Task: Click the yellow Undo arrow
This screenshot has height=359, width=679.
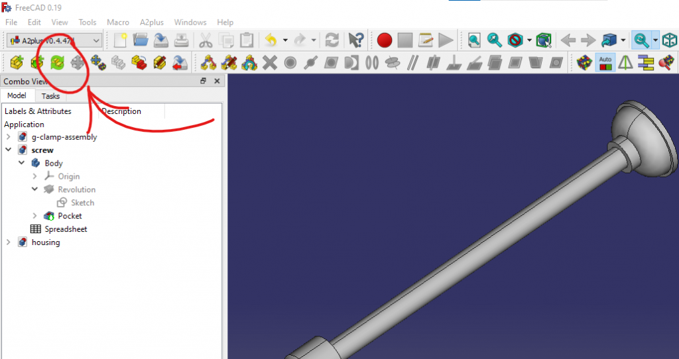Action: pos(271,40)
